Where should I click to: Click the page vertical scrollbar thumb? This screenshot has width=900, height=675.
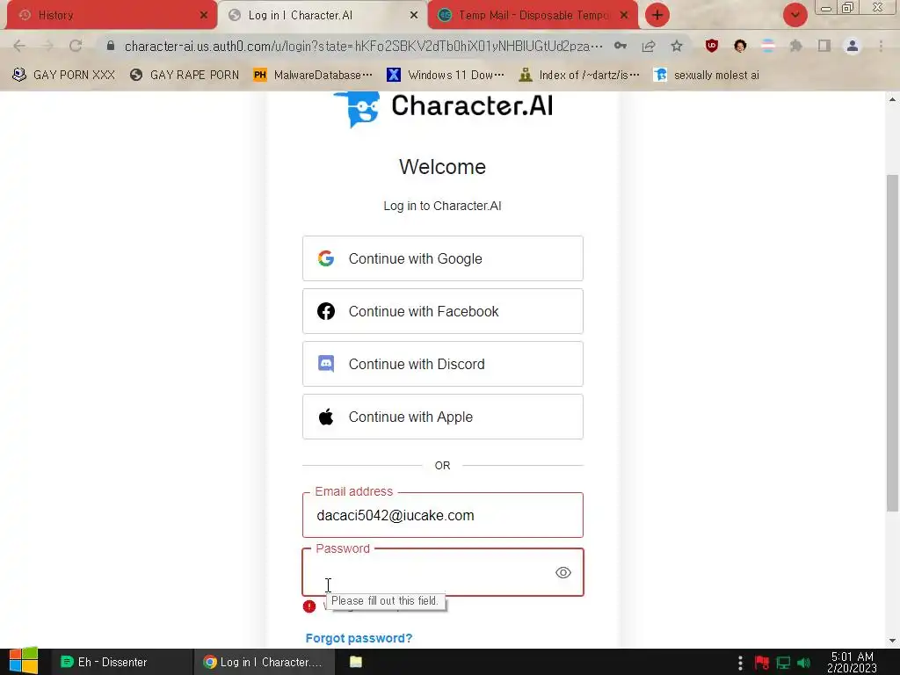tap(892, 342)
